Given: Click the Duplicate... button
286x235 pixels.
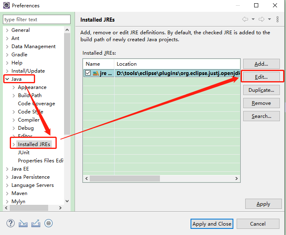Looking at the screenshot, I should point(261,90).
